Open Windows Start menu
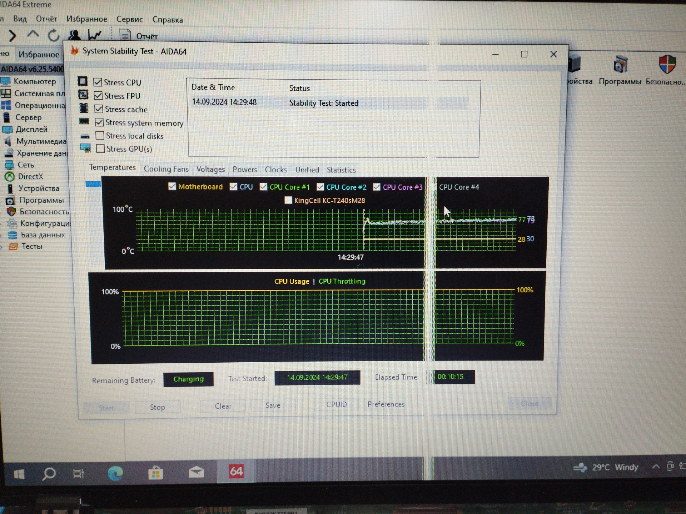The image size is (686, 514). (19, 474)
